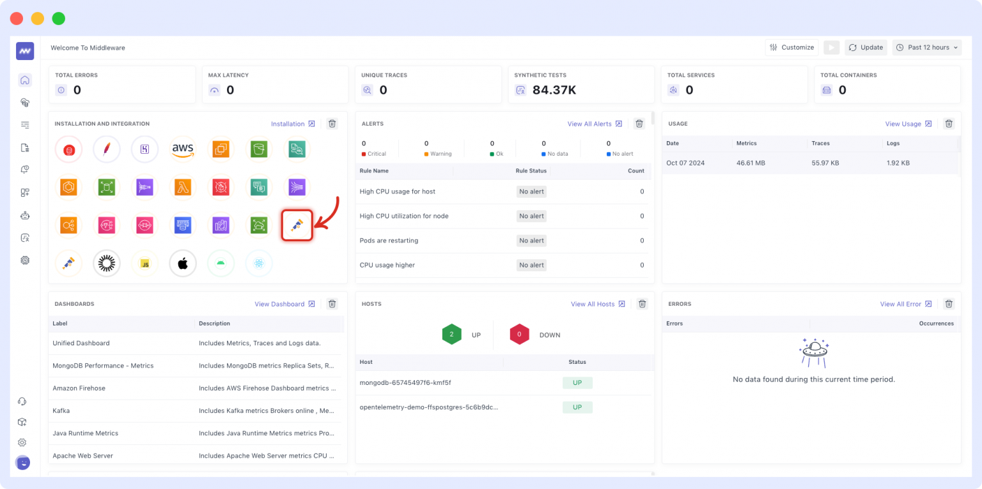982x489 pixels.
Task: Select the Apache integration icon
Action: coord(106,148)
